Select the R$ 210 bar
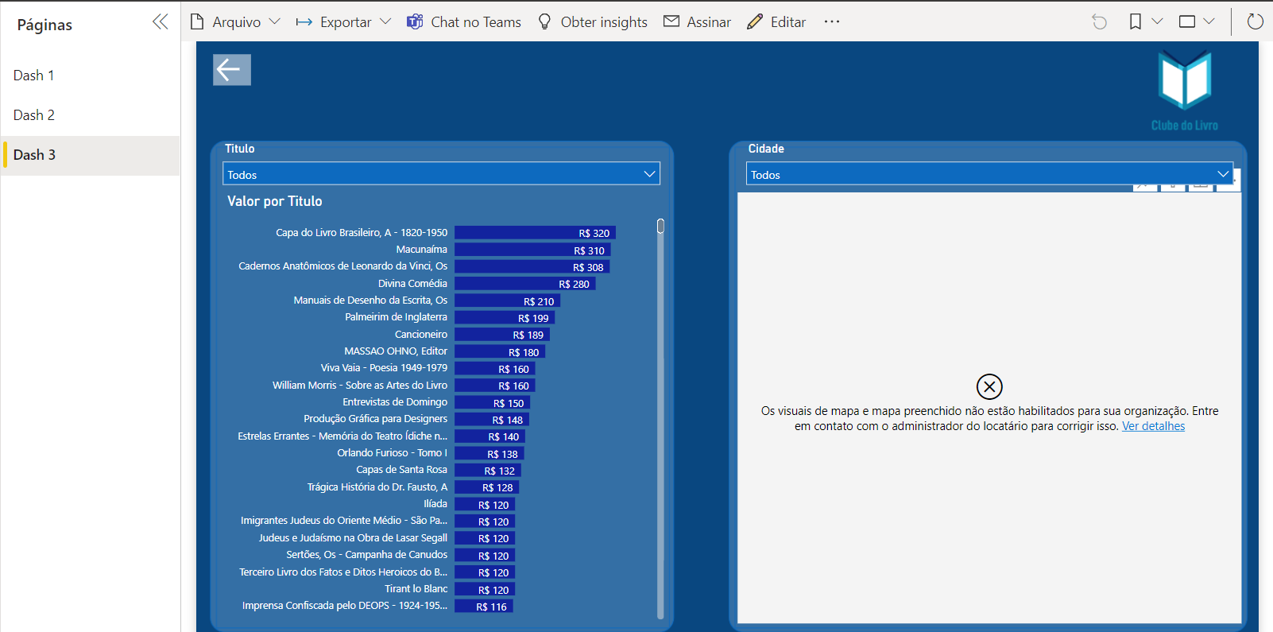This screenshot has height=632, width=1273. point(507,301)
